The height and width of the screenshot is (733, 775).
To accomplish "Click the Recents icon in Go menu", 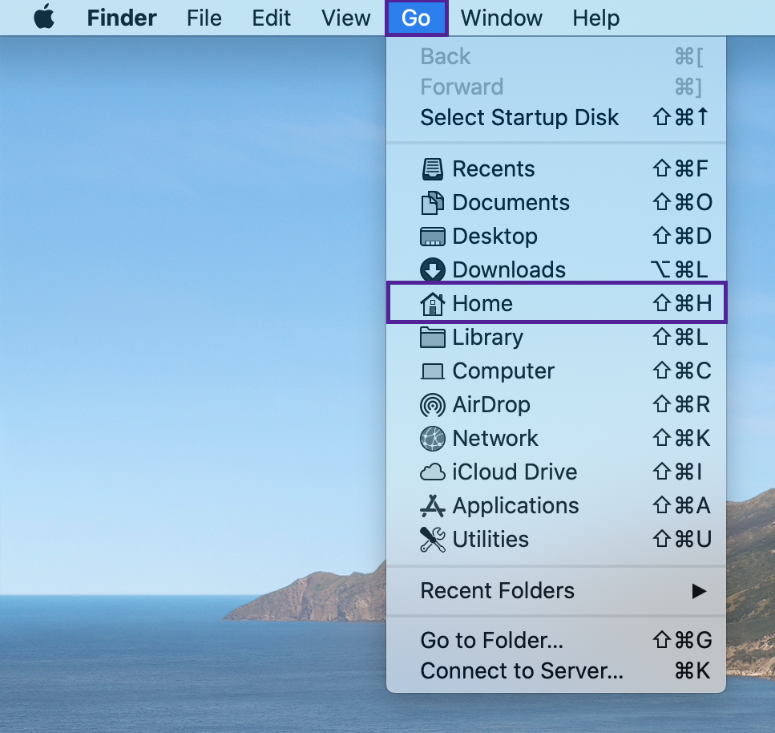I will [x=433, y=168].
